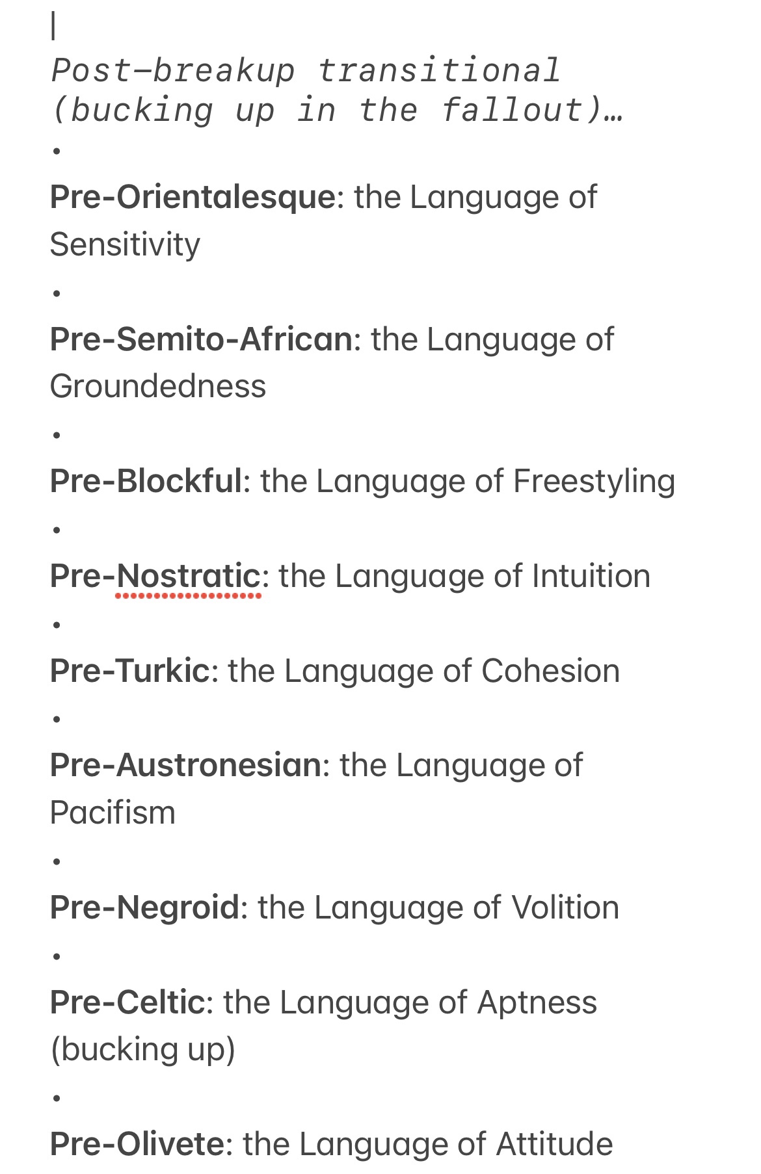Tap the bold term "Pre-Turkic"

pyautogui.click(x=130, y=670)
